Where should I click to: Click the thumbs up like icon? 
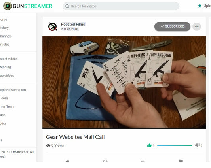click(x=149, y=145)
